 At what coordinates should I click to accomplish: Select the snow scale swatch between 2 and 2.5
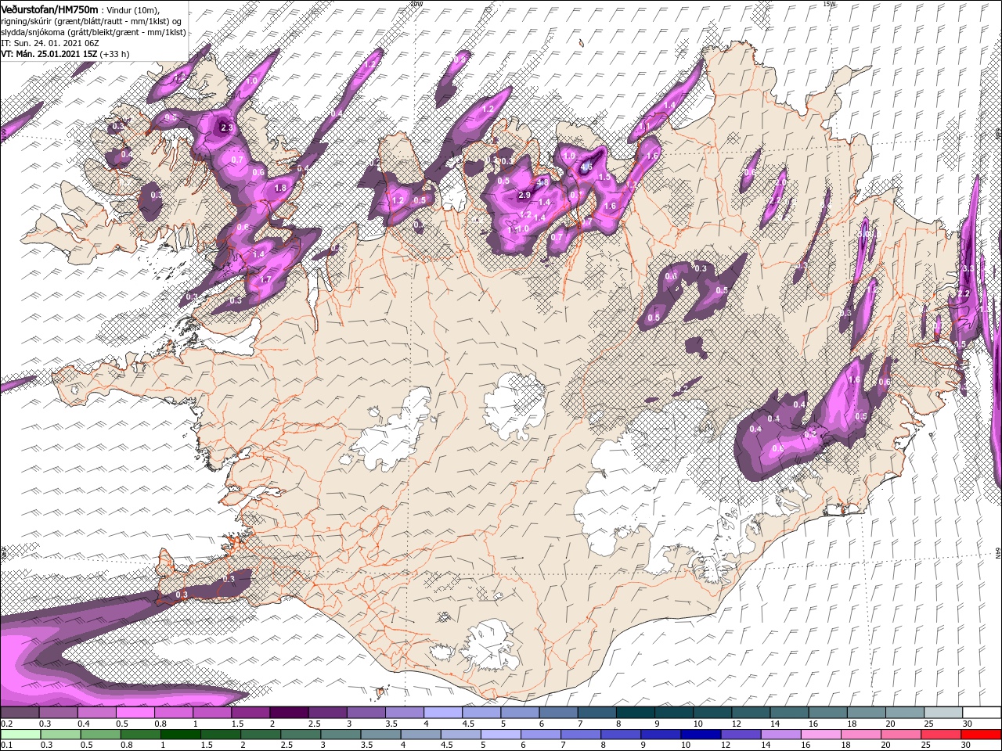coord(289,712)
